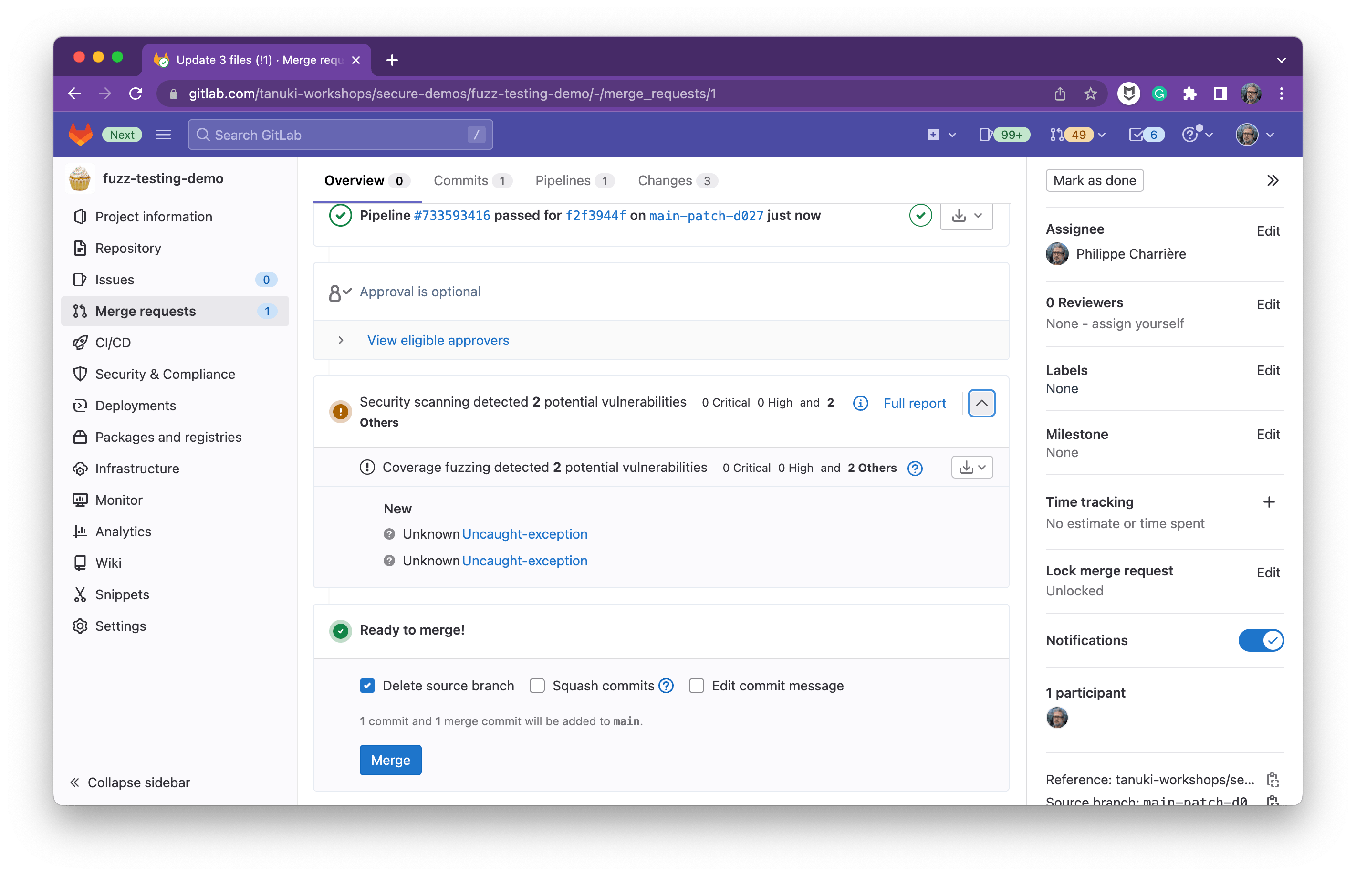
Task: Copy the merge request reference
Action: 1273,779
